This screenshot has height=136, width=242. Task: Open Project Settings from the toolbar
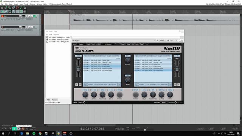click(14, 8)
